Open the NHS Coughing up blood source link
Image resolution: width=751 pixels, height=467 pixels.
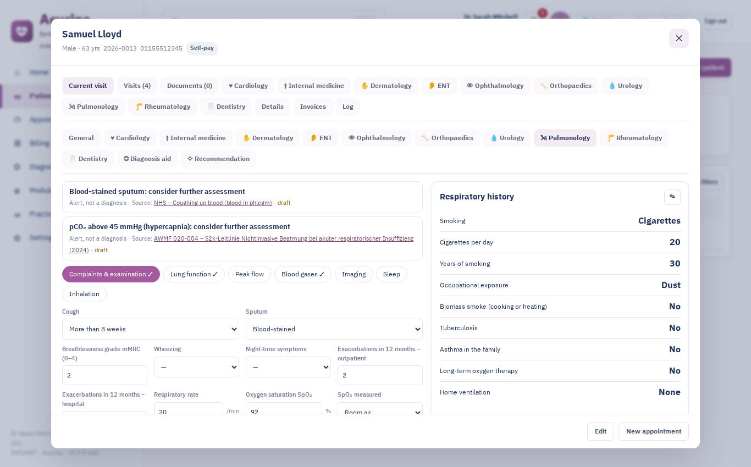[x=213, y=203]
